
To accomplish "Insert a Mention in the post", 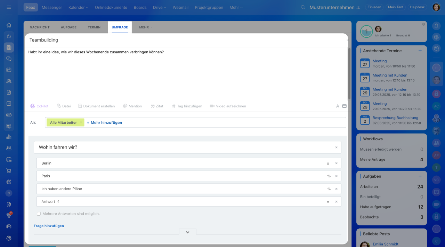I will pos(132,106).
